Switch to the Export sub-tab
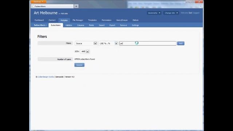Image resolution: width=233 pixels, height=131 pixels. tap(112, 25)
